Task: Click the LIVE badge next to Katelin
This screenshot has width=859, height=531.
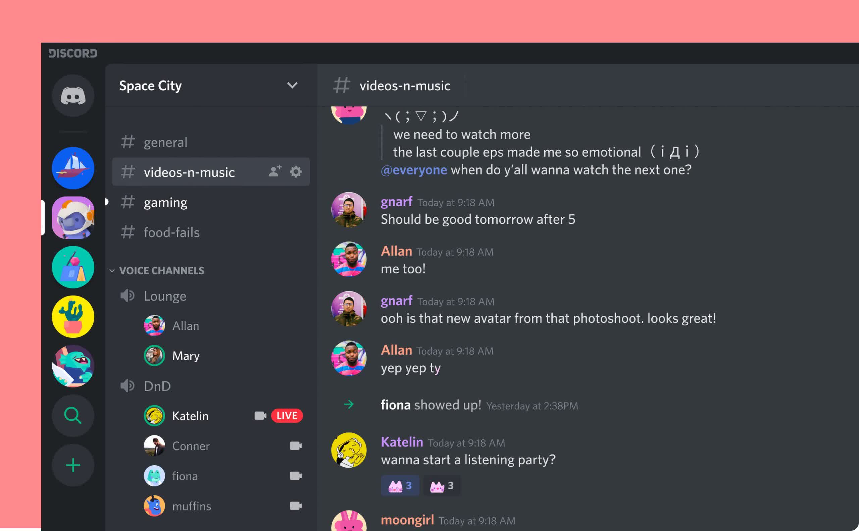Action: coord(287,416)
